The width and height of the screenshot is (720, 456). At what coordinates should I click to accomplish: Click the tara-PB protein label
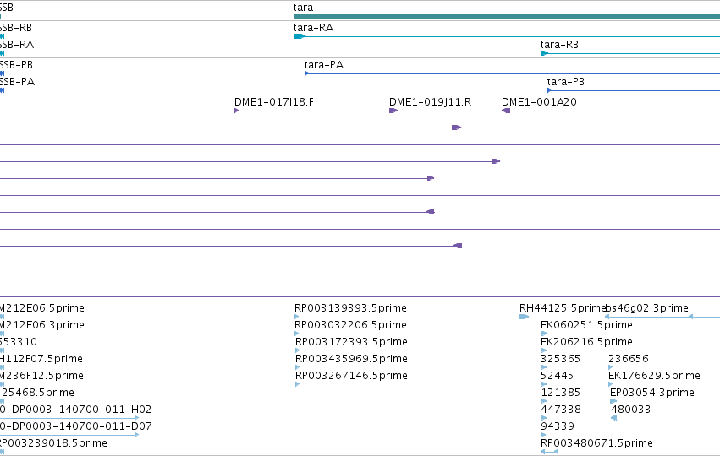point(565,82)
